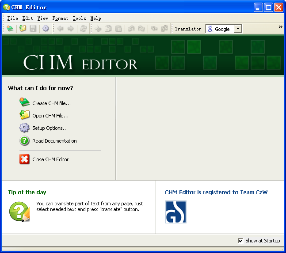Screen dimensions: 286x253
Task: Click the Create CHM file book icon
Action: pos(24,103)
